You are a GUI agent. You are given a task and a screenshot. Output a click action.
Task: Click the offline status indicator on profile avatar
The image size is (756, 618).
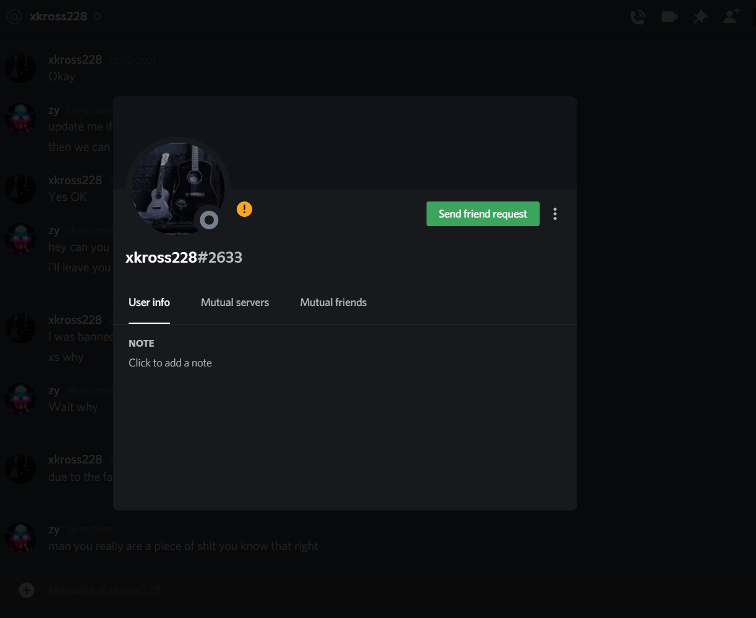tap(210, 220)
